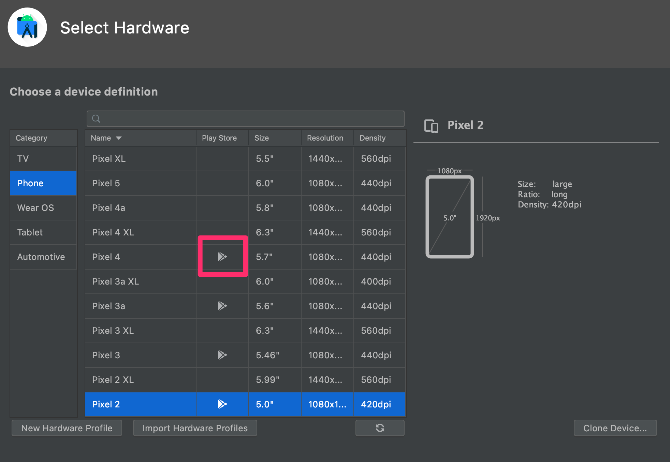The image size is (670, 462).
Task: Click the device icon next to Pixel 2 title
Action: [431, 126]
